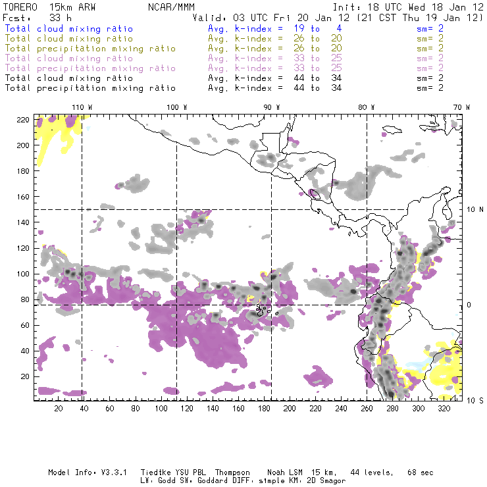The image size is (487, 487).
Task: Click the '90 W' longitude label
Action: pyautogui.click(x=272, y=107)
